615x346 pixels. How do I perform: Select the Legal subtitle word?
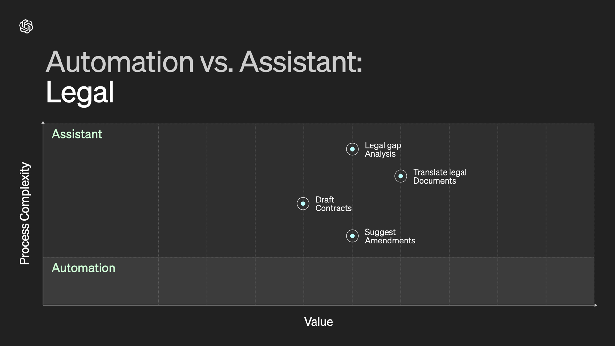click(x=80, y=92)
